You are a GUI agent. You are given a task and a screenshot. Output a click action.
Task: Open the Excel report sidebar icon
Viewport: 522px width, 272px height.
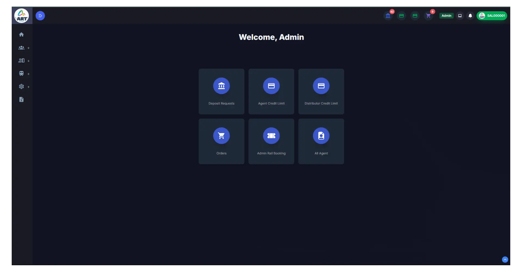(21, 100)
